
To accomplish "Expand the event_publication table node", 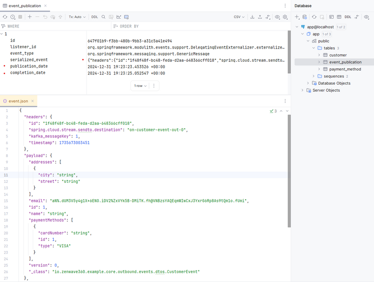I will [319, 62].
